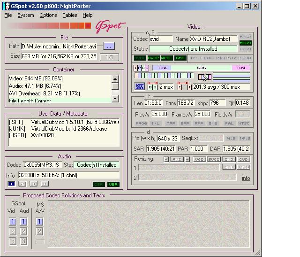The height and width of the screenshot is (257, 300).
Task: Click the PAL standard indicator
Action: 229,123
